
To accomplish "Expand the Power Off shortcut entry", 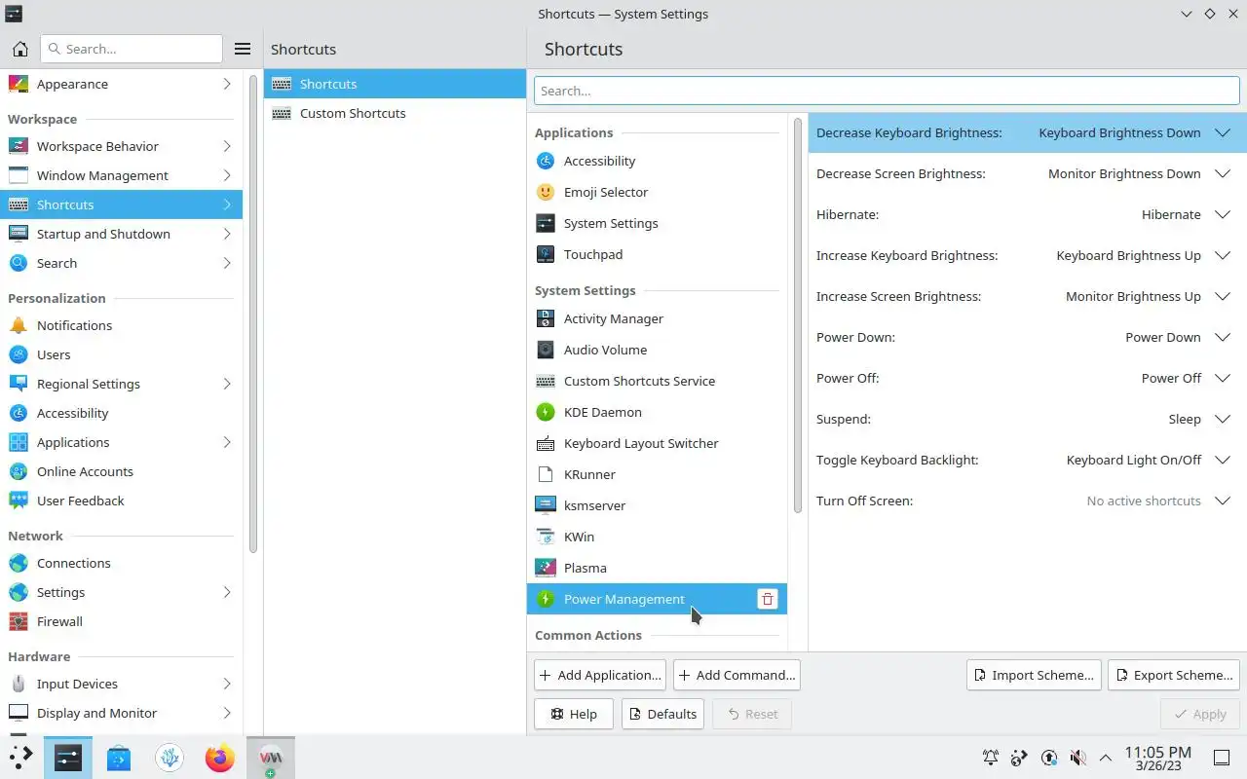I will pyautogui.click(x=1223, y=378).
